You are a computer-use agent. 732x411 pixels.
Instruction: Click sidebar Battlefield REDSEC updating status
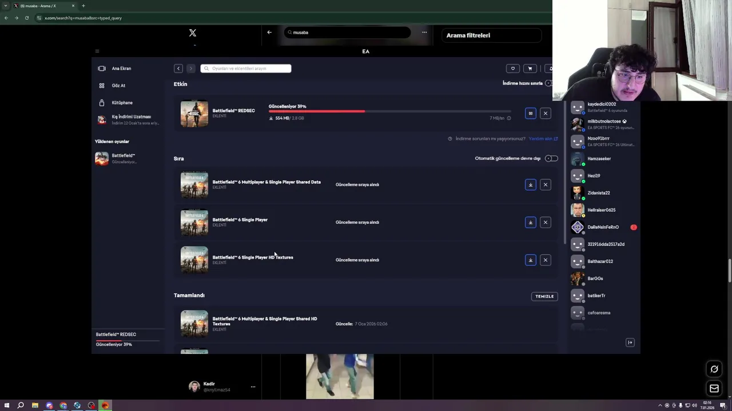tap(128, 340)
